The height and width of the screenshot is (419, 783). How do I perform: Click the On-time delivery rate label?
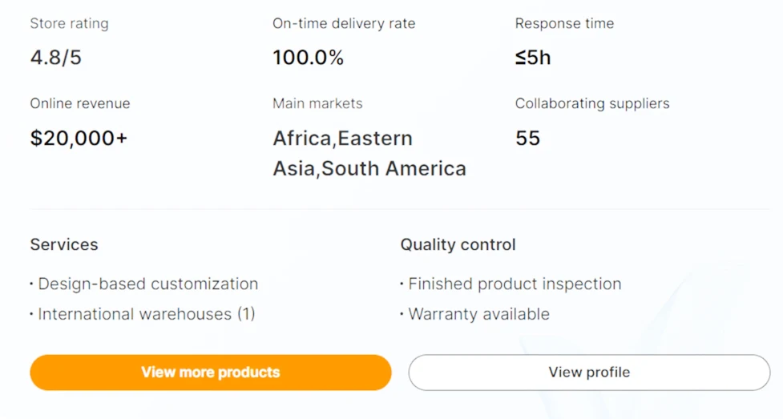click(344, 23)
